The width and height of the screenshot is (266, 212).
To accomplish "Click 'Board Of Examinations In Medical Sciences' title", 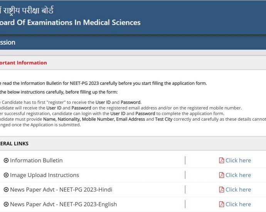I will (70, 22).
